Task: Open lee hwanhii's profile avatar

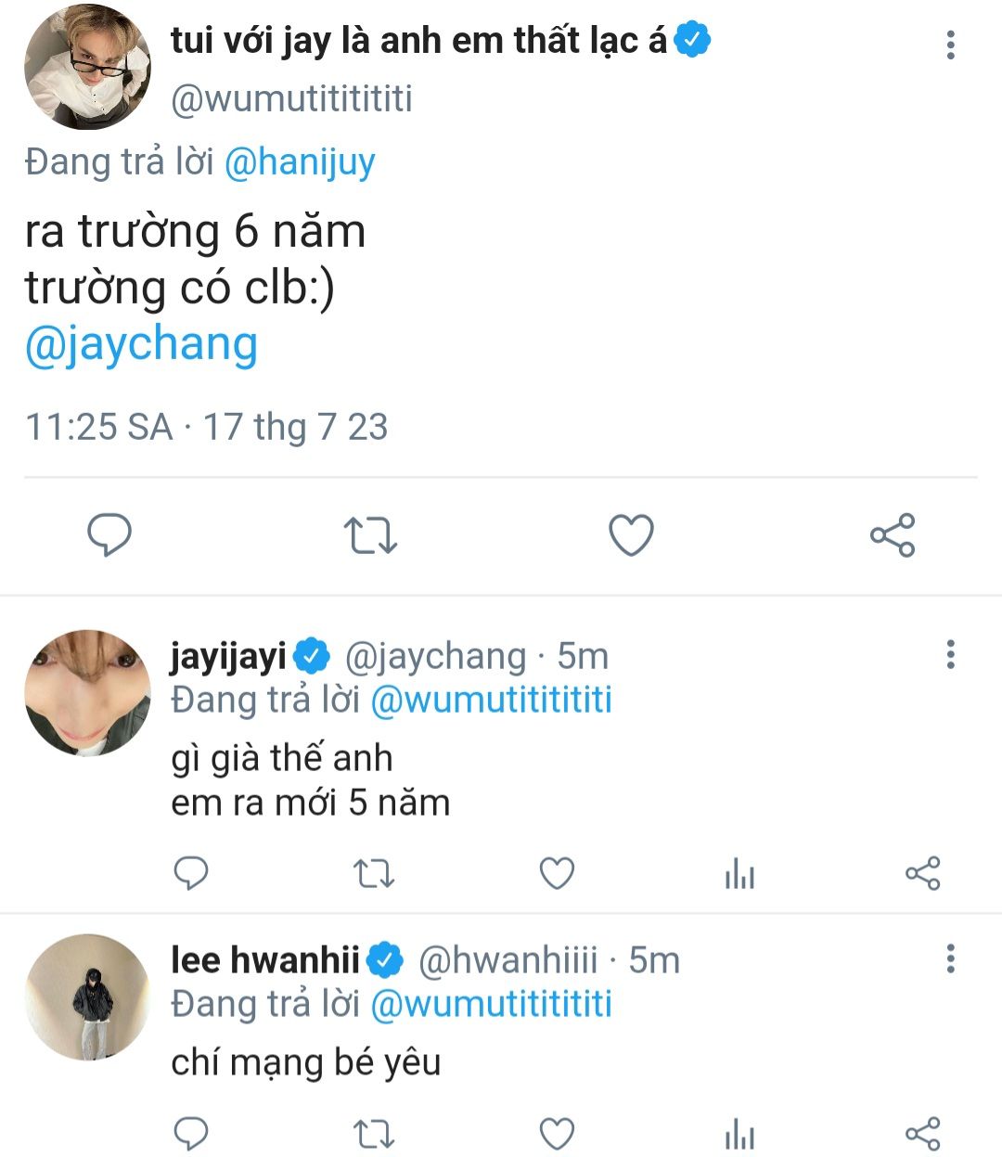Action: click(87, 996)
